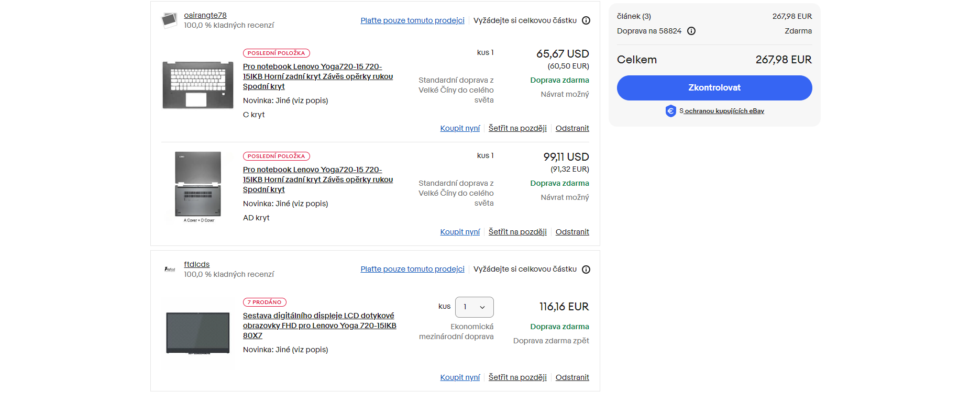
Task: Open seller oairangte78 profile link
Action: [205, 15]
